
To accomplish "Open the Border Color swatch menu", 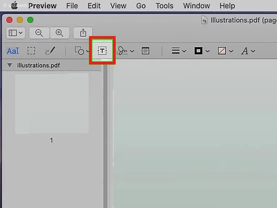I will [x=202, y=51].
